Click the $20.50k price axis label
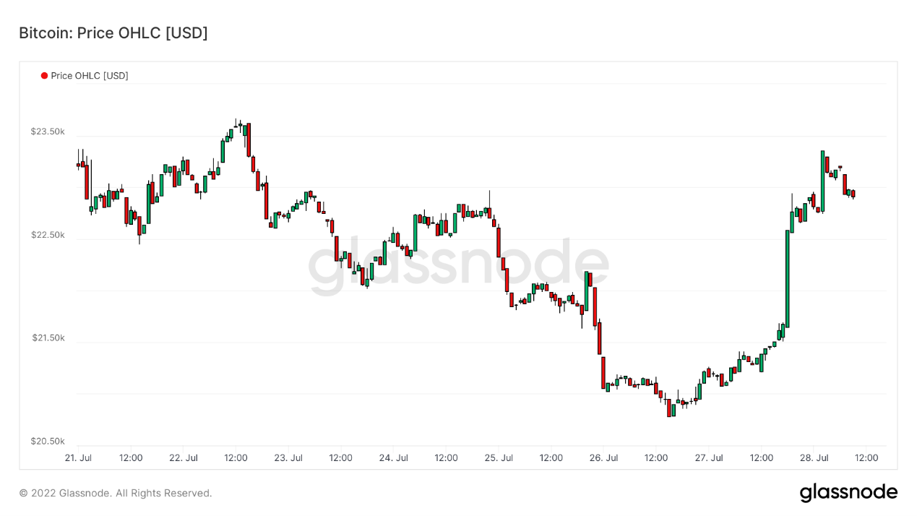Viewport: 917px width, 516px height. tap(48, 441)
